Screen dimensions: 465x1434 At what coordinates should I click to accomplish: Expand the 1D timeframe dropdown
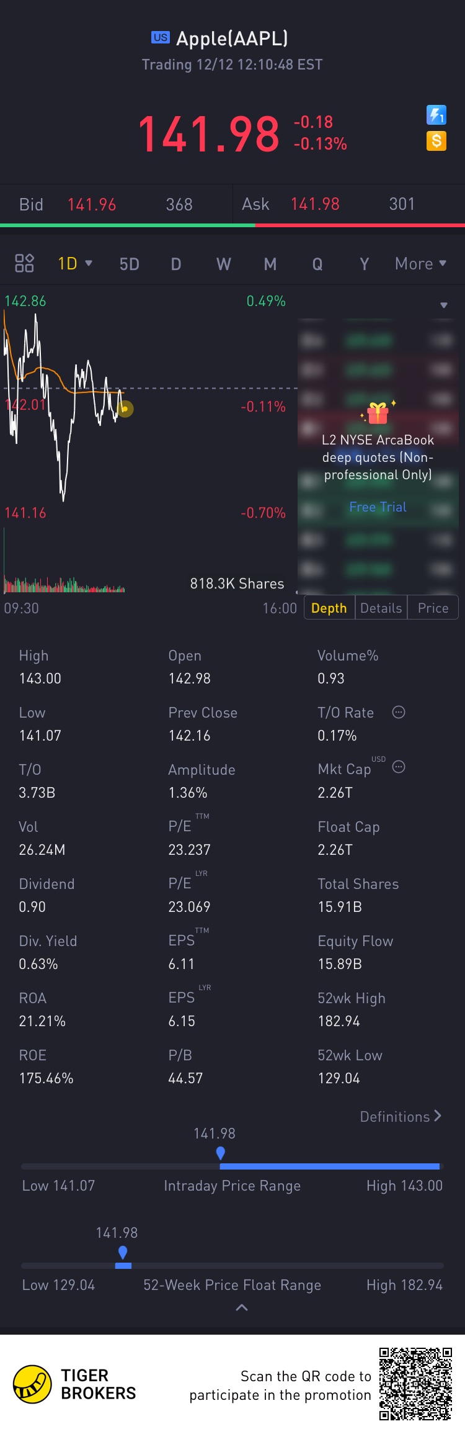pos(75,263)
